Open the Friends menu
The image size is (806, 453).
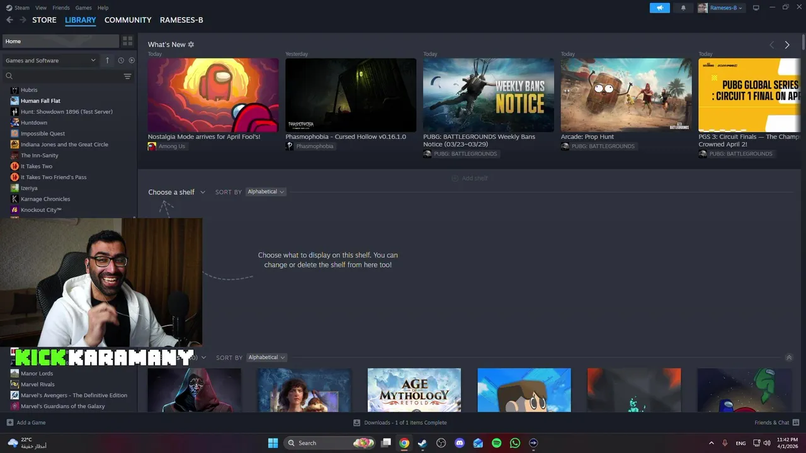pos(61,8)
